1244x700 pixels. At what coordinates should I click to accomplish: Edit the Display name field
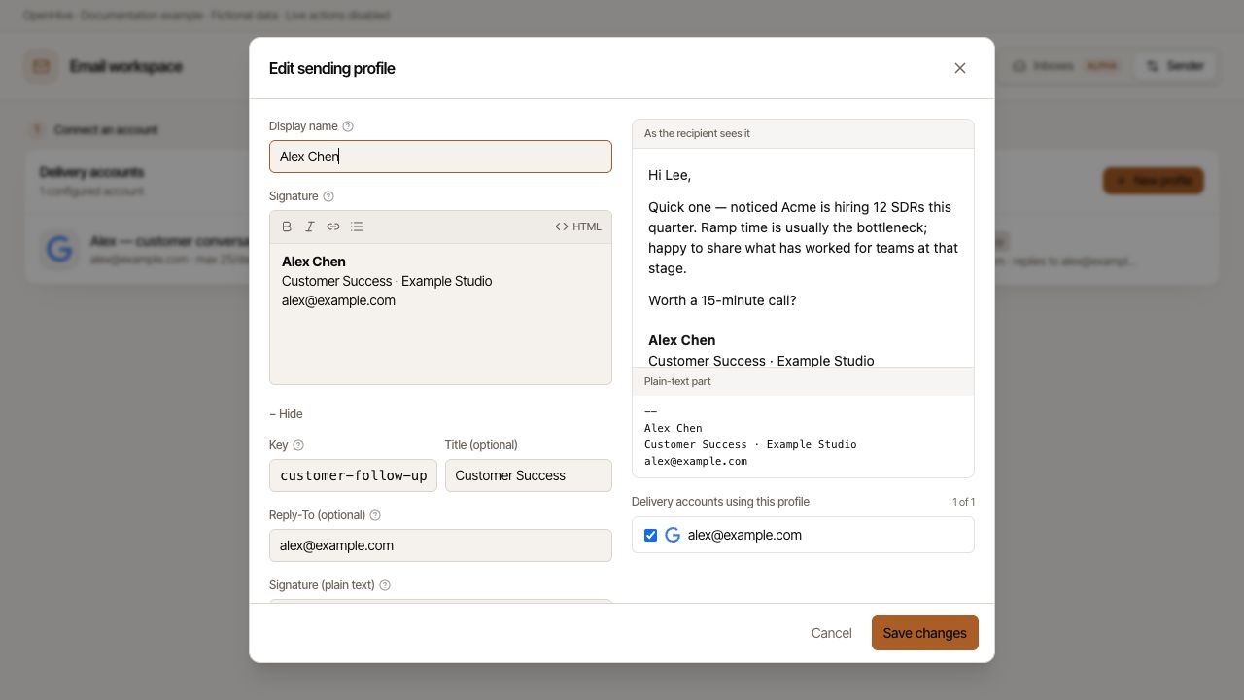440,157
